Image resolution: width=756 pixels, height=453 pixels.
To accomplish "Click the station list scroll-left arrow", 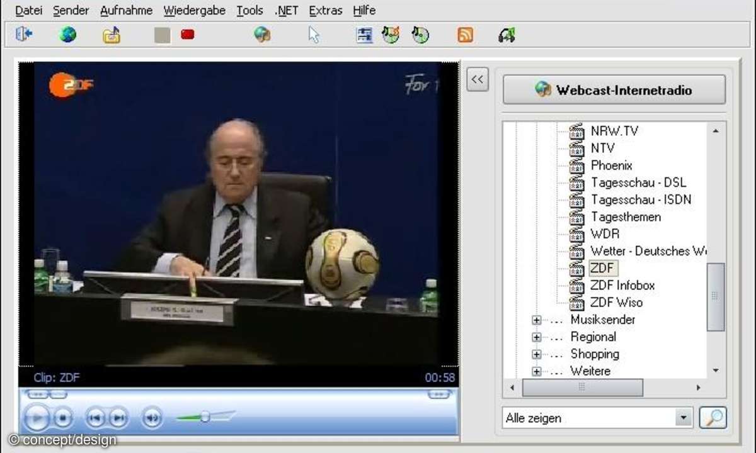I will 512,388.
